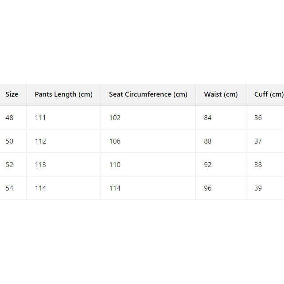Select the size 50 cell
The image size is (284, 284).
point(10,141)
